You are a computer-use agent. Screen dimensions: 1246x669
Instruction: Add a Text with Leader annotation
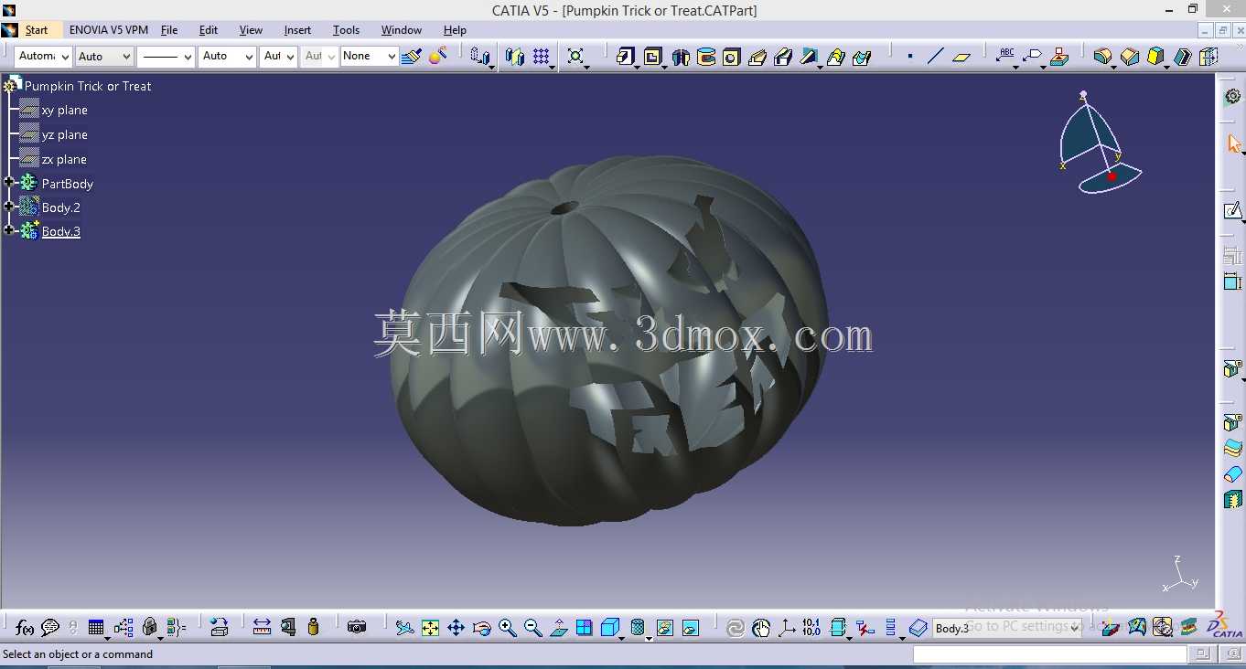(1006, 57)
